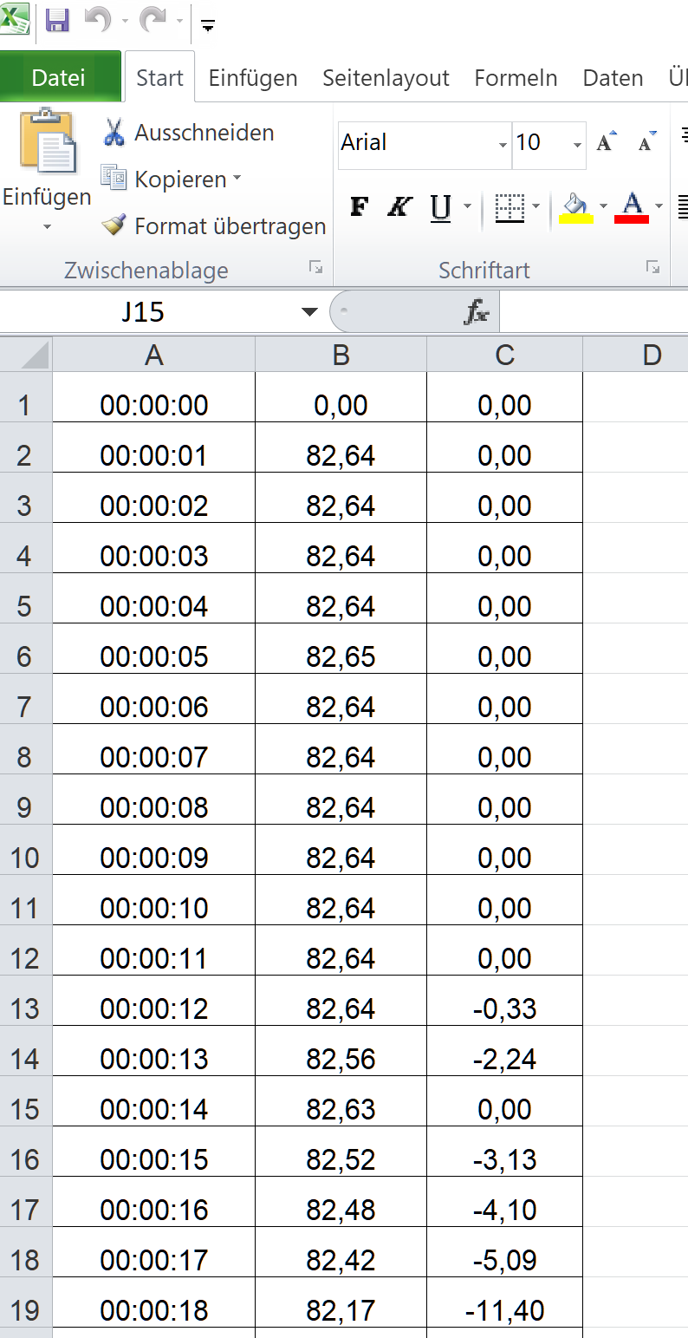The height and width of the screenshot is (1338, 688).
Task: Select cell B6 containing 82,65
Action: click(x=341, y=656)
